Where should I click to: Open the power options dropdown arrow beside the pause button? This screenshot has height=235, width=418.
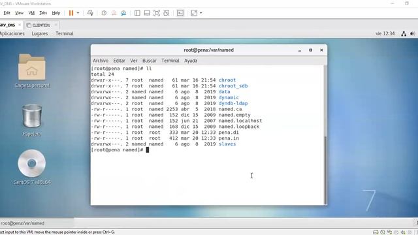[78, 13]
